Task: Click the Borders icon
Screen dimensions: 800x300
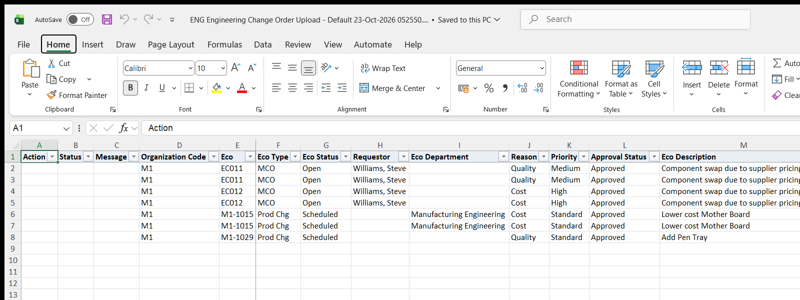Action: coord(189,88)
